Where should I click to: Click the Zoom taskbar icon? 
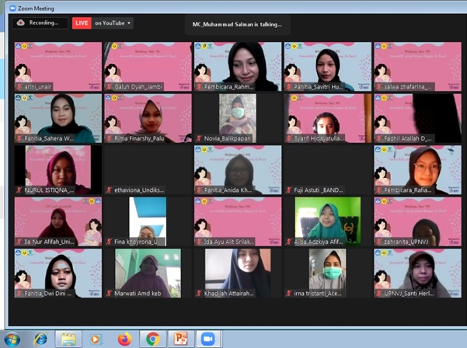208,339
